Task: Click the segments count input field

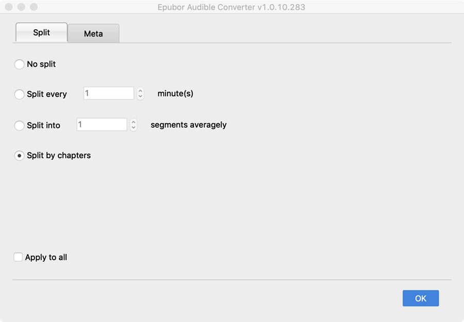Action: pyautogui.click(x=102, y=124)
